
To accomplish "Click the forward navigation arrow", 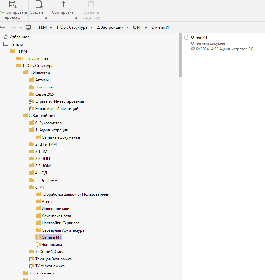I will 13,27.
